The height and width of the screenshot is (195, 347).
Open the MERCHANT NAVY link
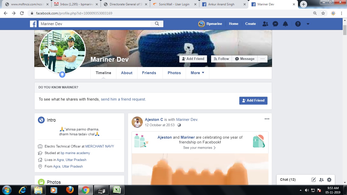pyautogui.click(x=100, y=146)
